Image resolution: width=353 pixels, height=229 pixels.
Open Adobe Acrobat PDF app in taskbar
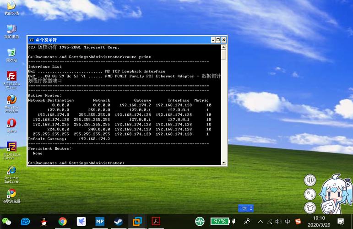(x=156, y=221)
